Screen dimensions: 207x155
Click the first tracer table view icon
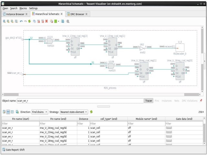coord(4,112)
